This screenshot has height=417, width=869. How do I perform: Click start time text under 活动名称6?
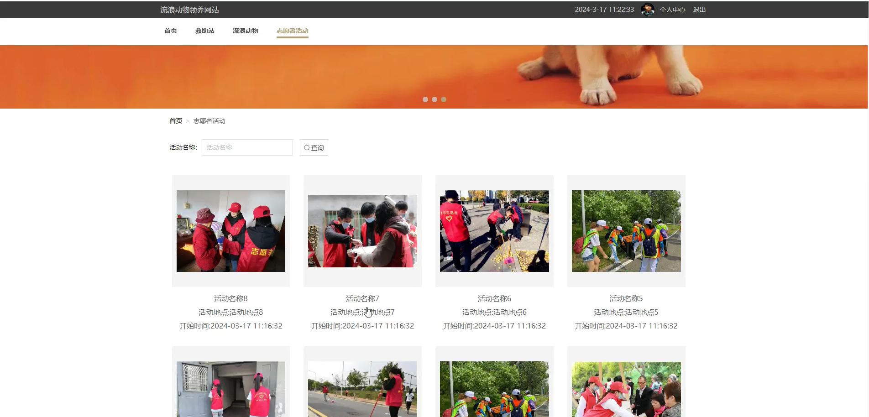pos(494,326)
